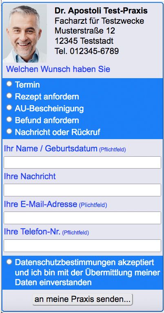Select the AU-Bescheinigung radio button
Screen dimensions: 164x313
[x=9, y=108]
